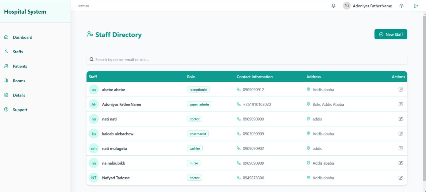Focus the staff search input field
The height and width of the screenshot is (192, 426).
246,60
